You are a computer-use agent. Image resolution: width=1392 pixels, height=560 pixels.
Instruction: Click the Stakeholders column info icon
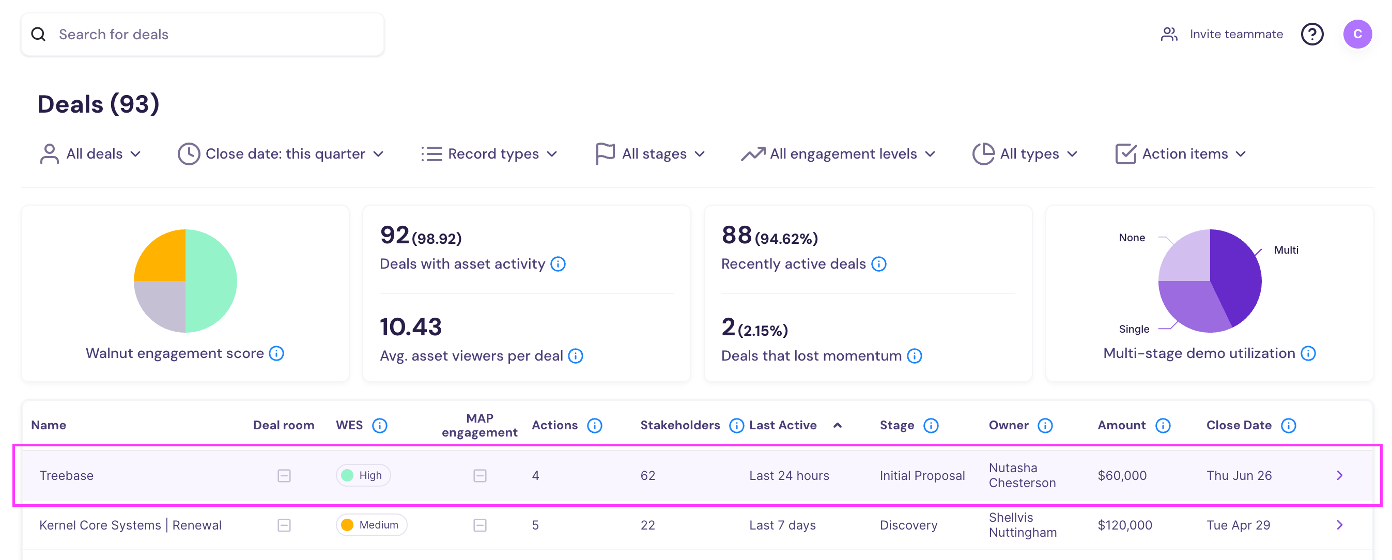click(736, 426)
